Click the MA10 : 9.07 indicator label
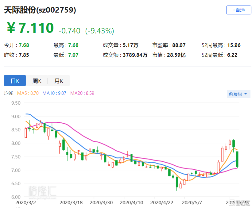Viewport: 252px width, 208px height. (x=54, y=93)
